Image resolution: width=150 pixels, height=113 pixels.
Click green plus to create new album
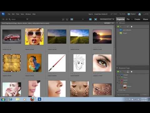click(118, 27)
